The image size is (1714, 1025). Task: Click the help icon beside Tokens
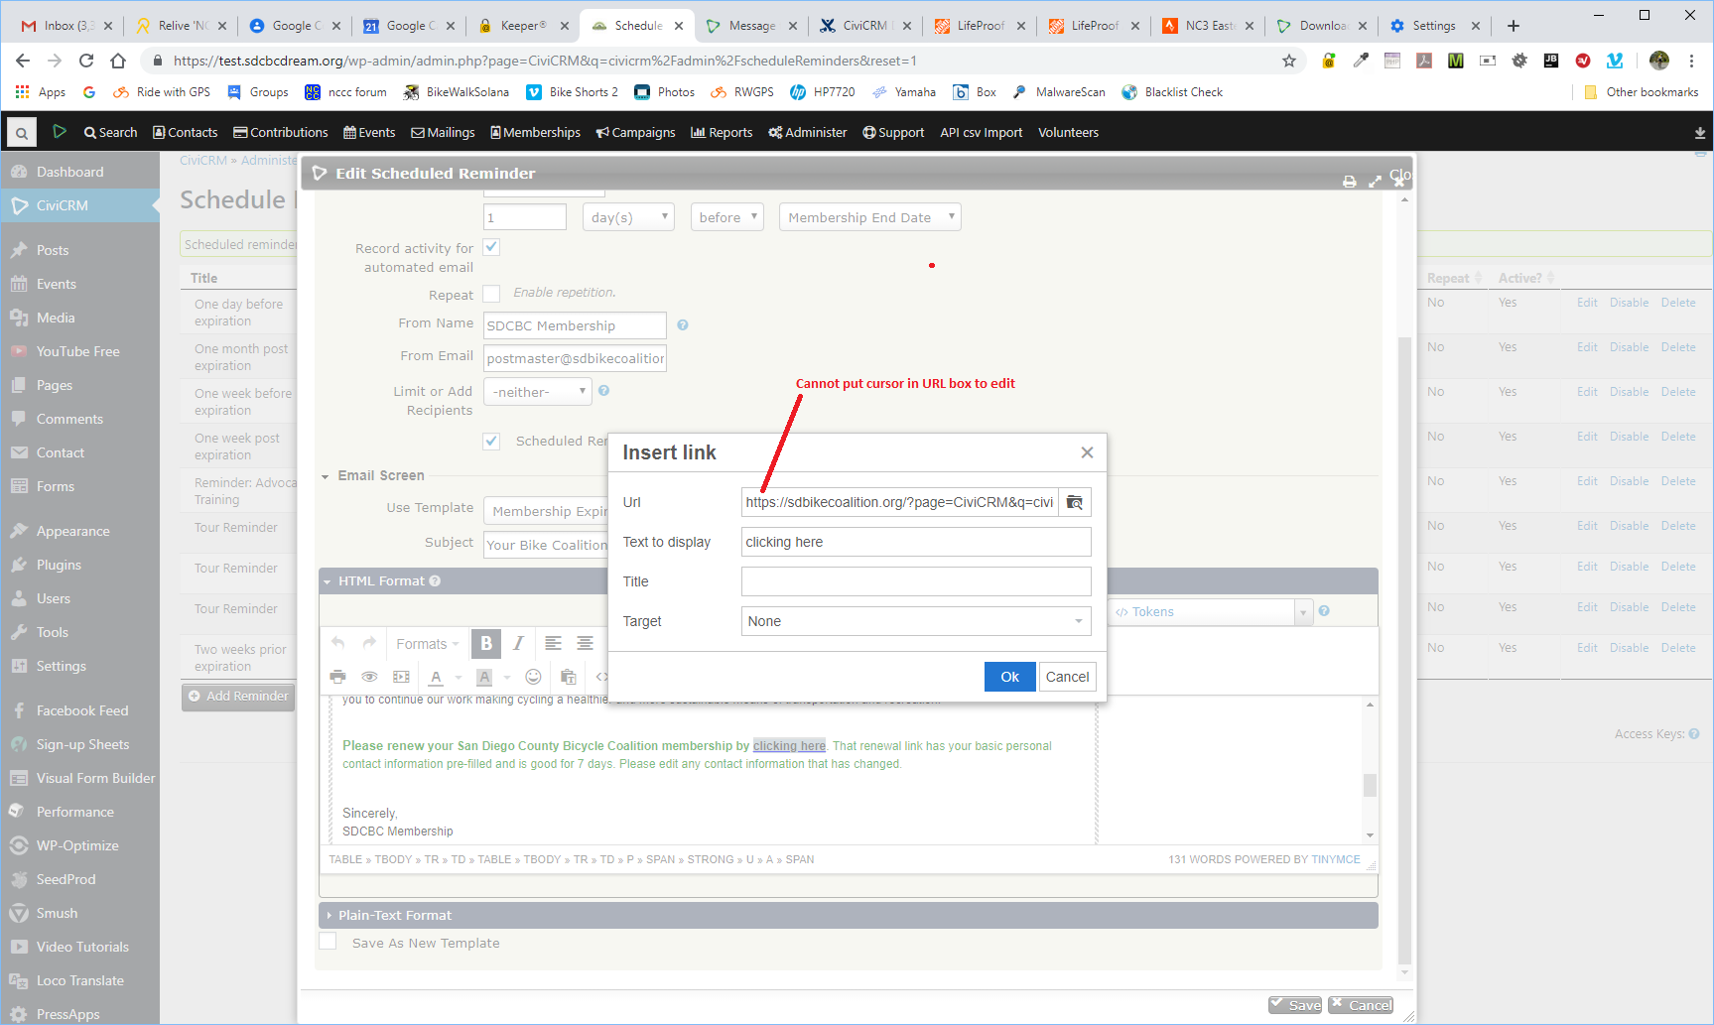[1324, 611]
